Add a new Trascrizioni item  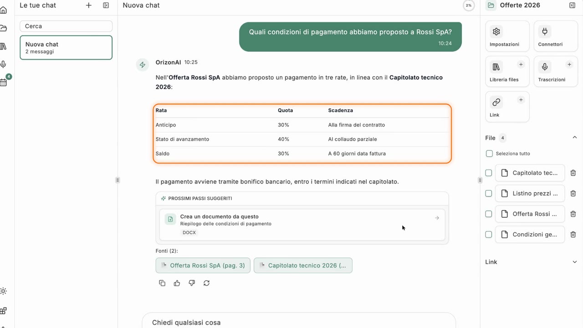point(569,65)
